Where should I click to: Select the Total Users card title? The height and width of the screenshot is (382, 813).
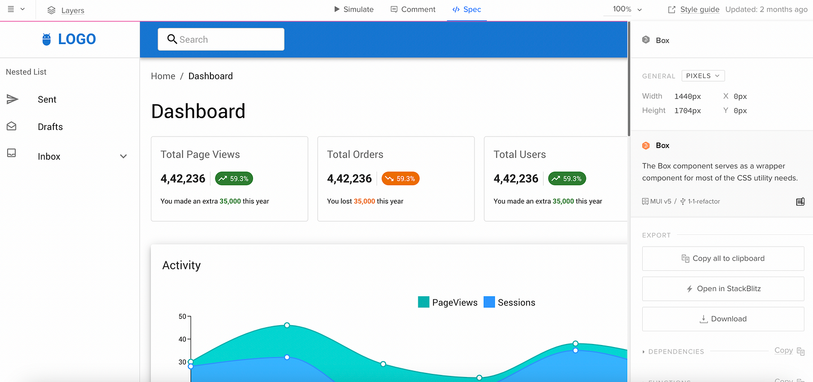[x=520, y=155]
